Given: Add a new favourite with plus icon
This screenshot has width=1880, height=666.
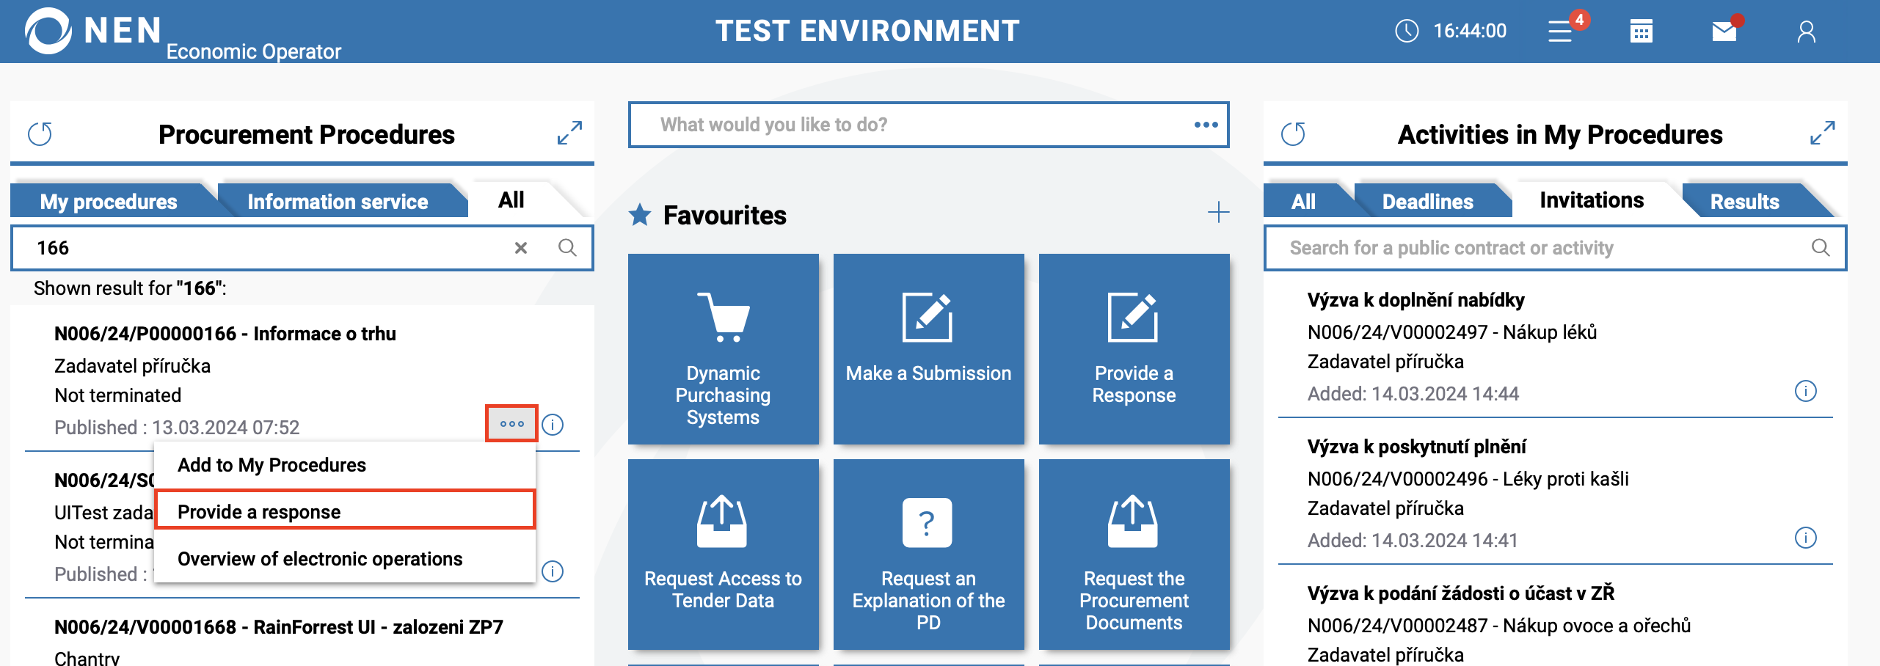Looking at the screenshot, I should click(1218, 213).
